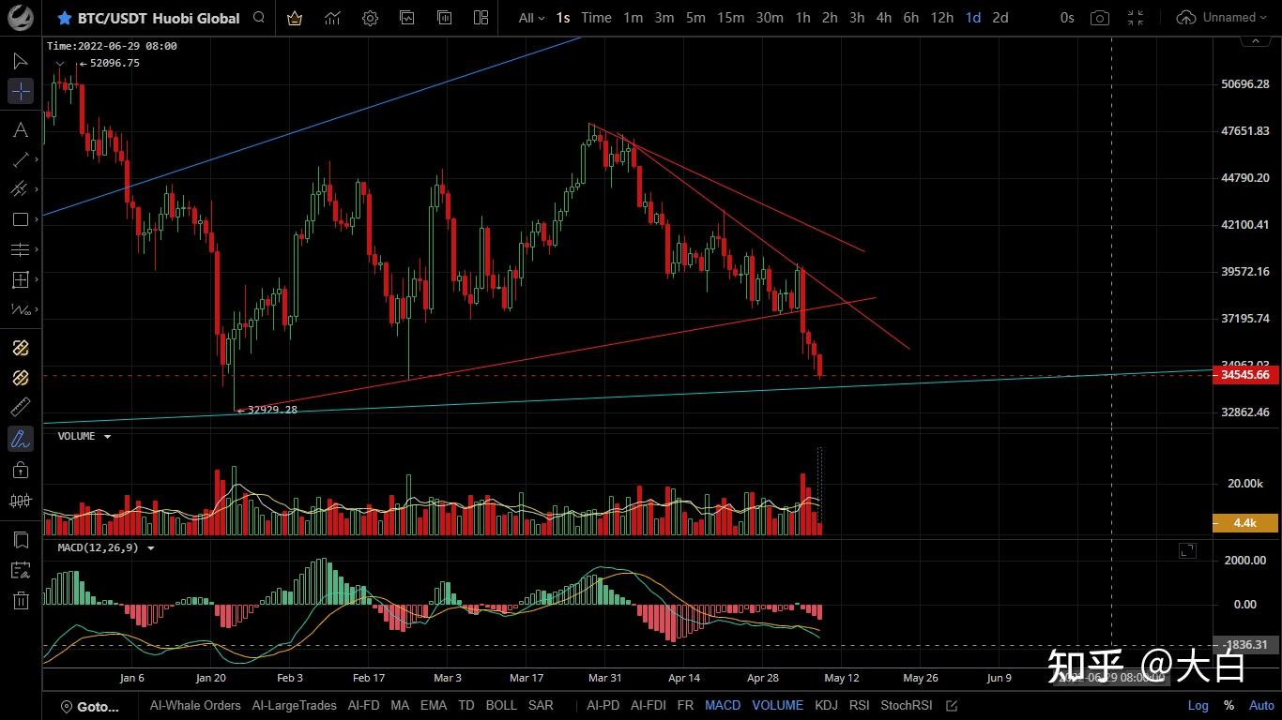Image resolution: width=1282 pixels, height=720 pixels.
Task: Open the Unnamed layout dropdown
Action: coord(1236,18)
